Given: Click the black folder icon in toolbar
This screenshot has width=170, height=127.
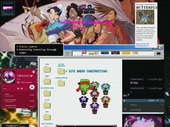Looking at the screenshot, I should 159,53.
